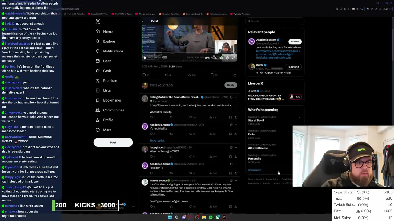Repost the main post
394x221 pixels.
[167, 75]
